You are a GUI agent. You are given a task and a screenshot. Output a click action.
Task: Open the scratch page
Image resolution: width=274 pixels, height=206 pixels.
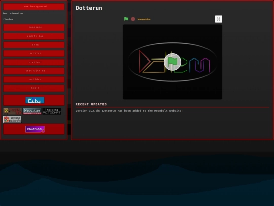coord(34,53)
